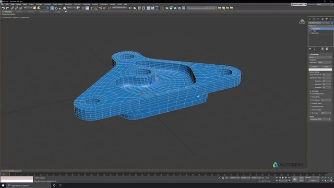
Task: Activate the Select and Rotate tool
Action: pyautogui.click(x=56, y=8)
